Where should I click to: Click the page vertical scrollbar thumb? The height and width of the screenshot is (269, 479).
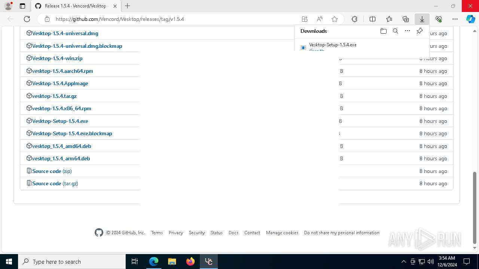(475, 207)
